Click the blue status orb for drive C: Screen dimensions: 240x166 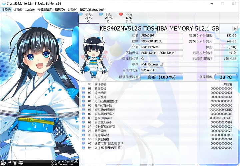[81, 14]
